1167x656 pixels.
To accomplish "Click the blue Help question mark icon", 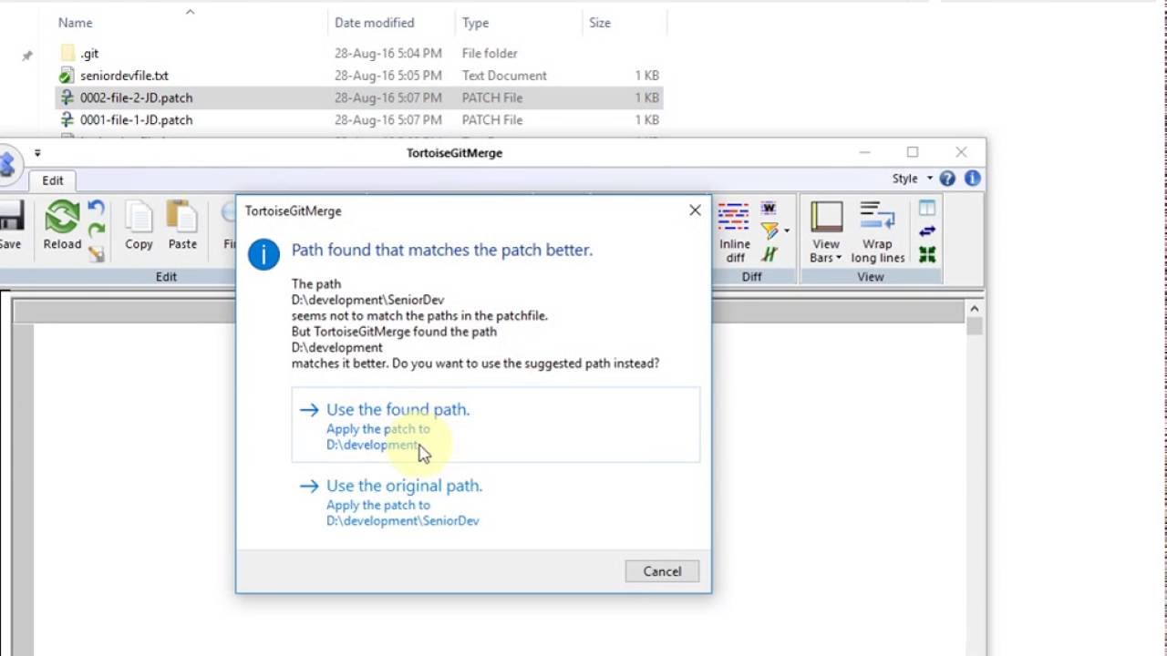I will [947, 179].
